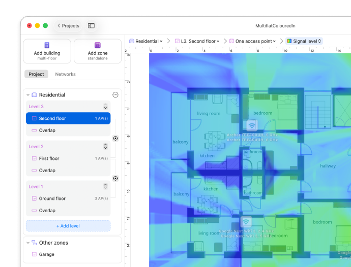Switch to the Networks tab

pyautogui.click(x=65, y=74)
